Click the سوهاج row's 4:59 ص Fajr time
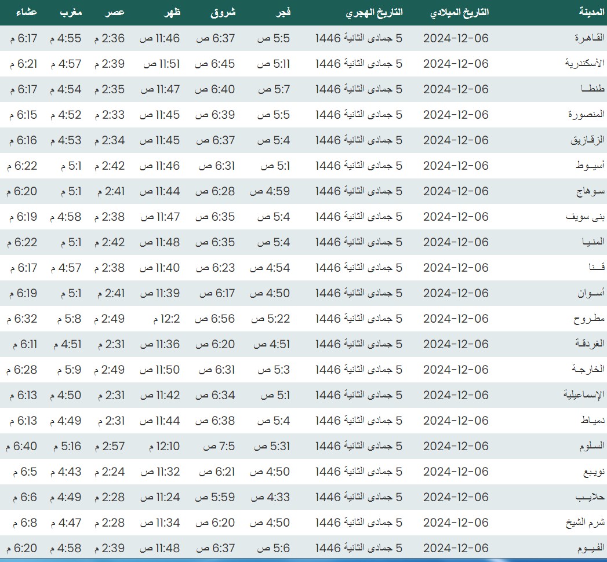The image size is (607, 562). point(270,191)
